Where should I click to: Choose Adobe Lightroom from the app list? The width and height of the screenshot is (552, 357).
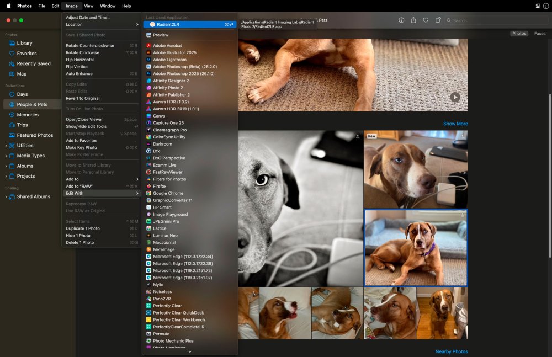[169, 60]
